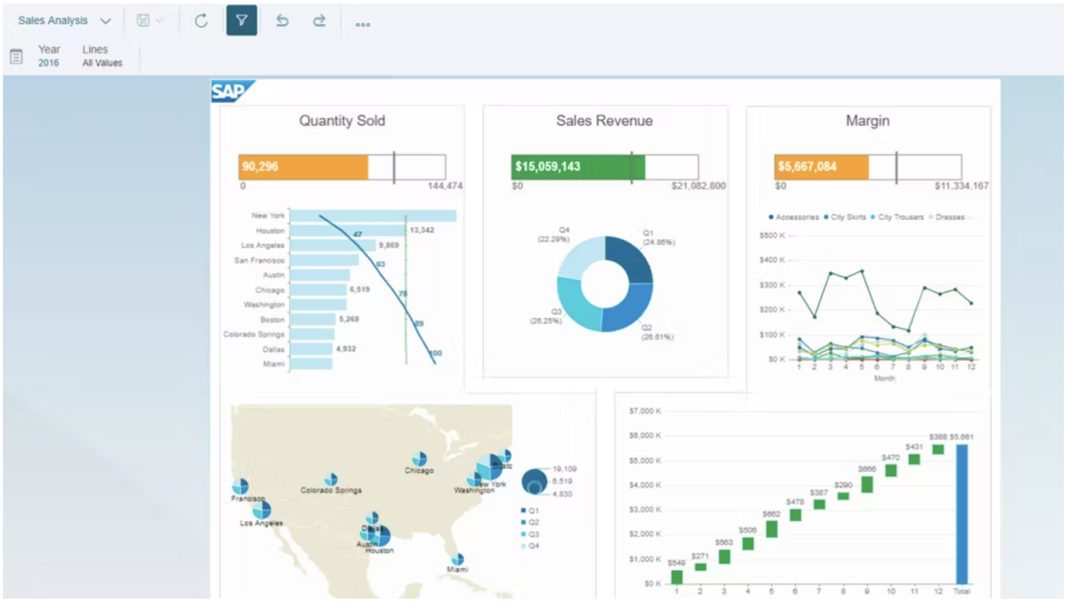Open the More Options ellipsis icon
This screenshot has width=1068, height=604.
(362, 24)
